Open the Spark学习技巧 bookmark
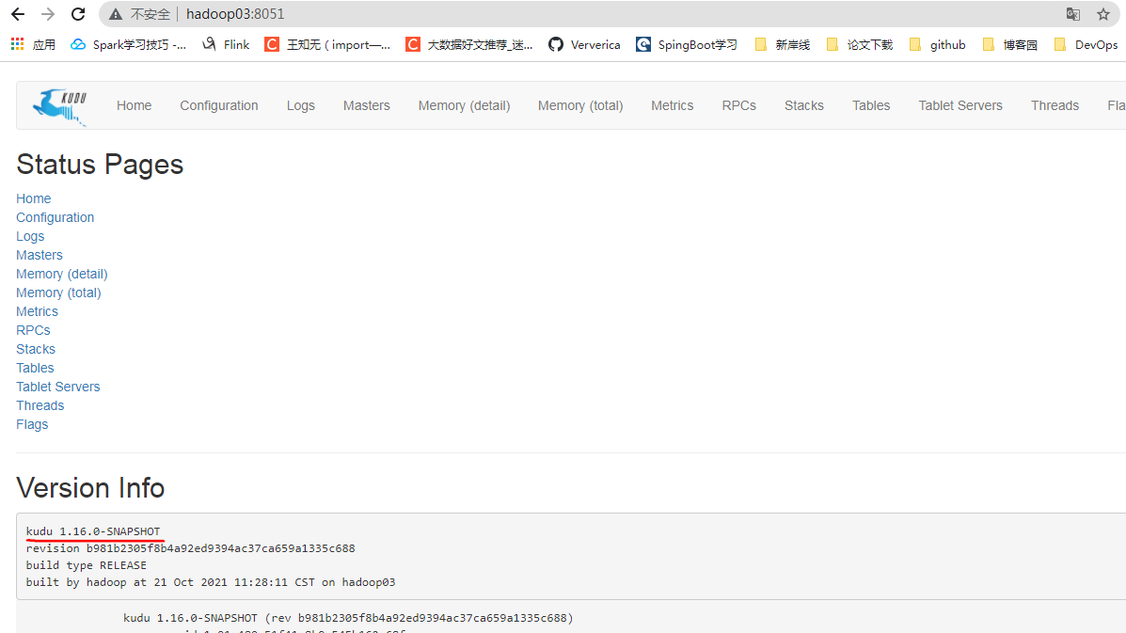This screenshot has width=1126, height=633. 128,44
